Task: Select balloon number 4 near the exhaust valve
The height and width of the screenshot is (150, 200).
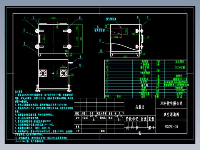Action: [x=80, y=57]
